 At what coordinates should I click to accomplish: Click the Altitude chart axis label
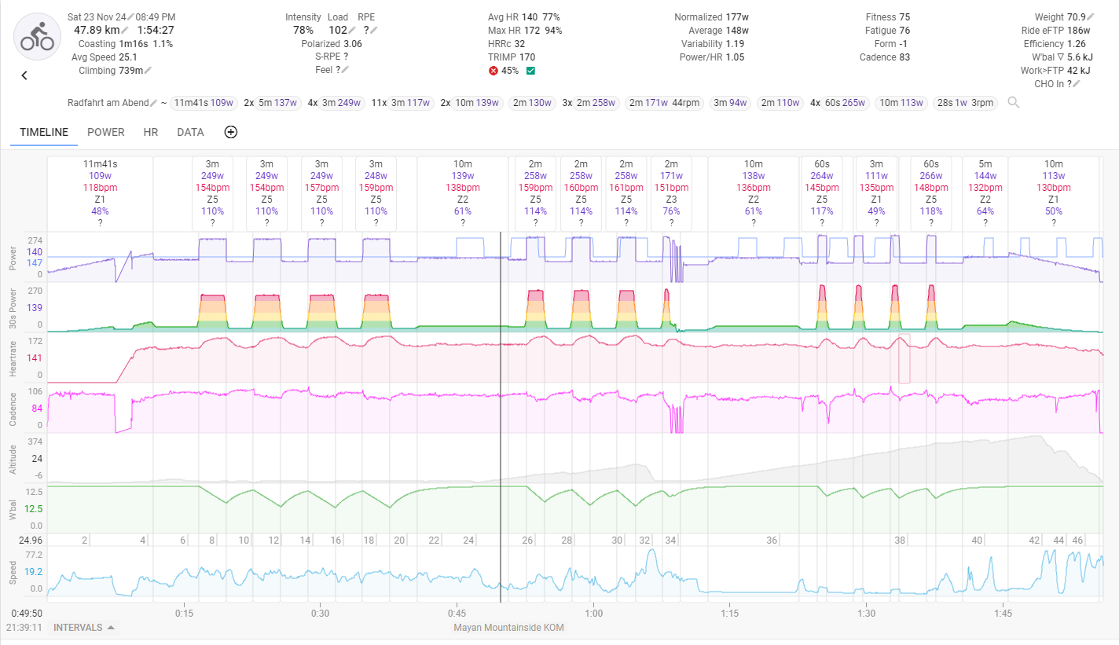(13, 458)
